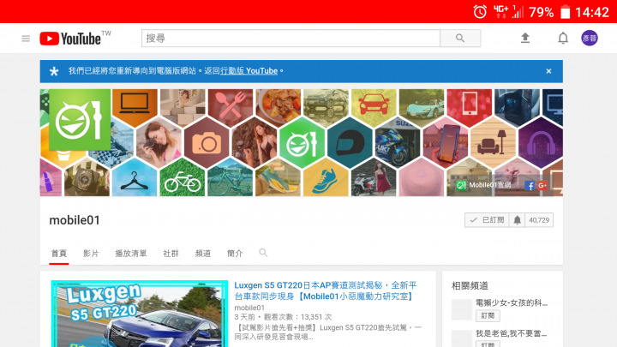Open the Facebook icon on banner
The width and height of the screenshot is (617, 347).
pyautogui.click(x=530, y=186)
